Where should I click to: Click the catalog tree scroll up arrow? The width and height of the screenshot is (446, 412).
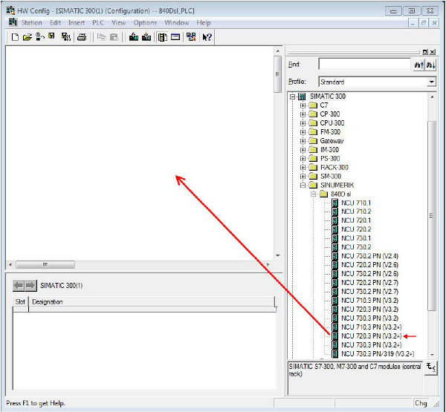point(432,97)
